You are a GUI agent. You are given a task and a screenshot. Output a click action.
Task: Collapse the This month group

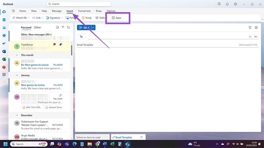pos(17,55)
